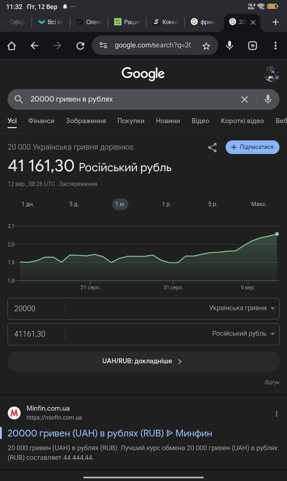Select the 5 д. chart range
This screenshot has width=287, height=481.
[x=74, y=204]
